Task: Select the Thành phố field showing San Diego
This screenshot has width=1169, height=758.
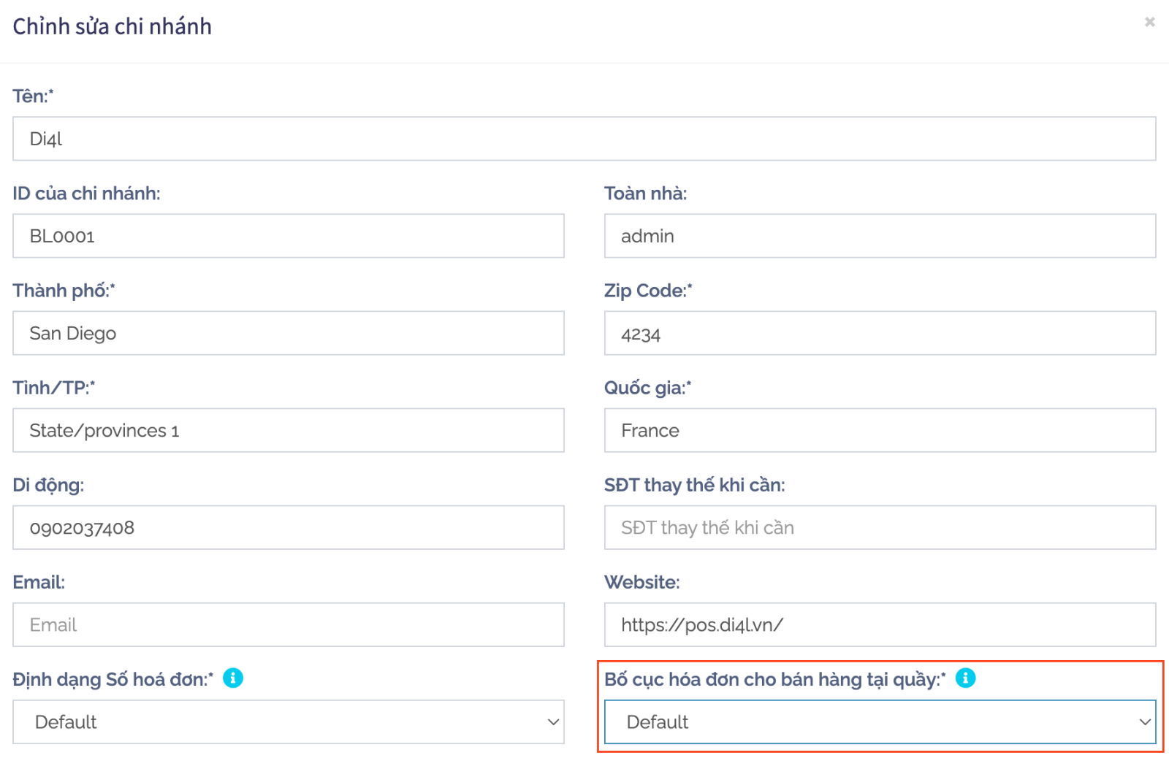Action: (289, 333)
